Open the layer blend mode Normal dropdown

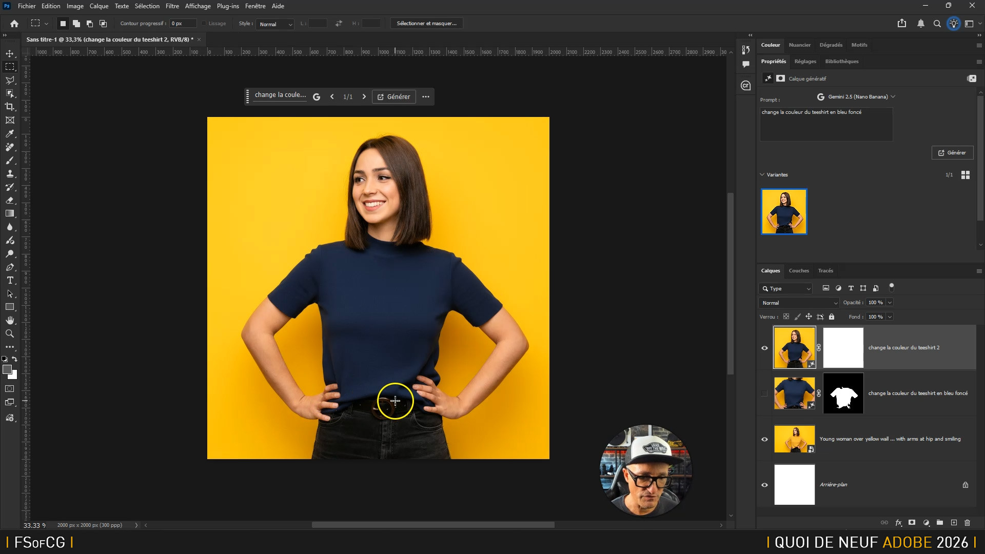coord(799,303)
